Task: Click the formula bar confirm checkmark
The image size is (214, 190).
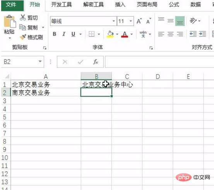Action: point(80,62)
